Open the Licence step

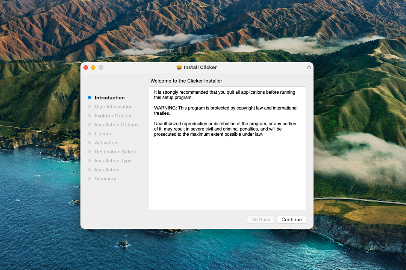(x=103, y=134)
